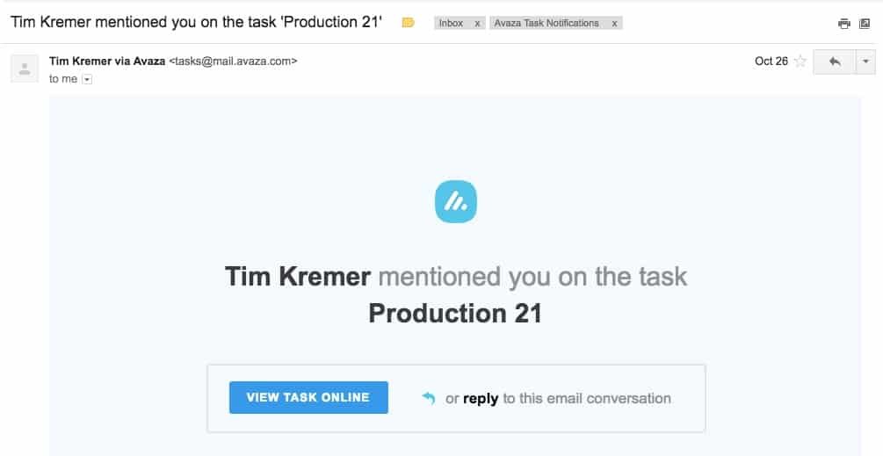Open the More options dropdown beside reply
The height and width of the screenshot is (456, 883).
point(865,62)
